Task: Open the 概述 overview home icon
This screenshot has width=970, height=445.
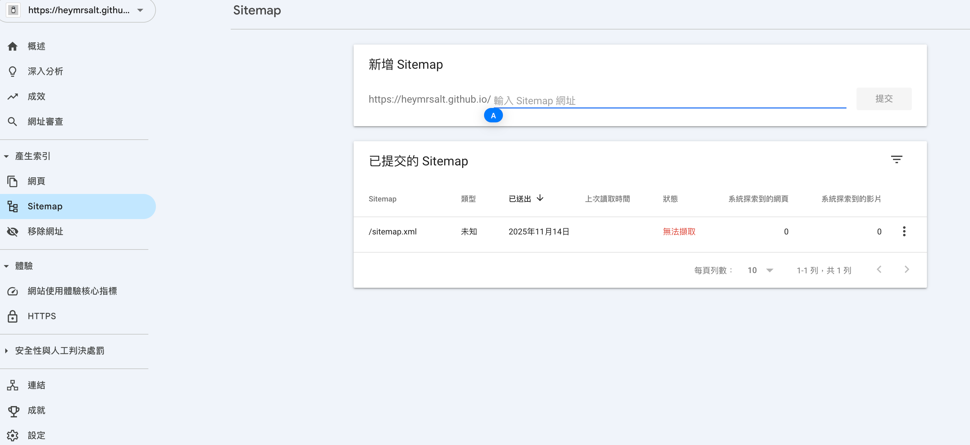Action: pyautogui.click(x=13, y=46)
